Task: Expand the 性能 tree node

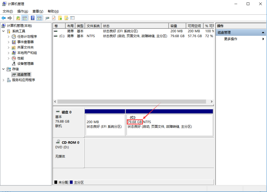Action: click(9, 58)
